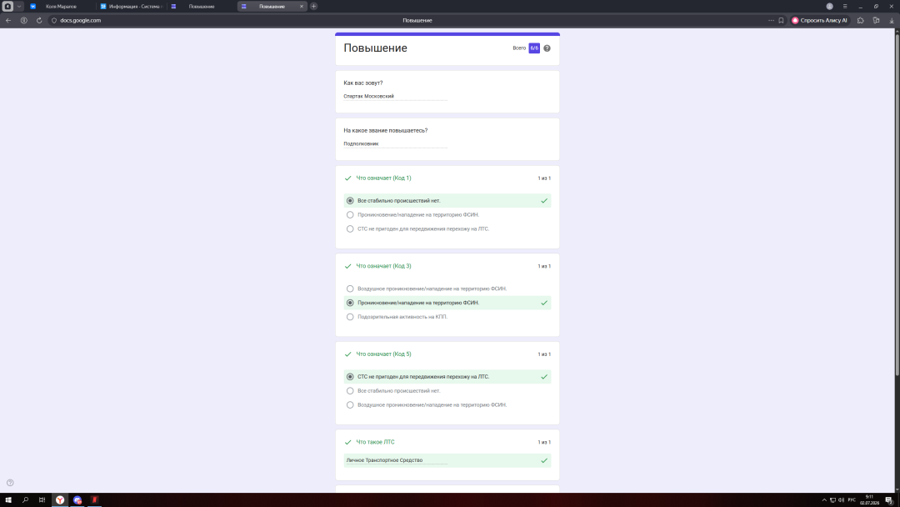Open the browser profile avatar
The width and height of the screenshot is (900, 507).
[829, 7]
